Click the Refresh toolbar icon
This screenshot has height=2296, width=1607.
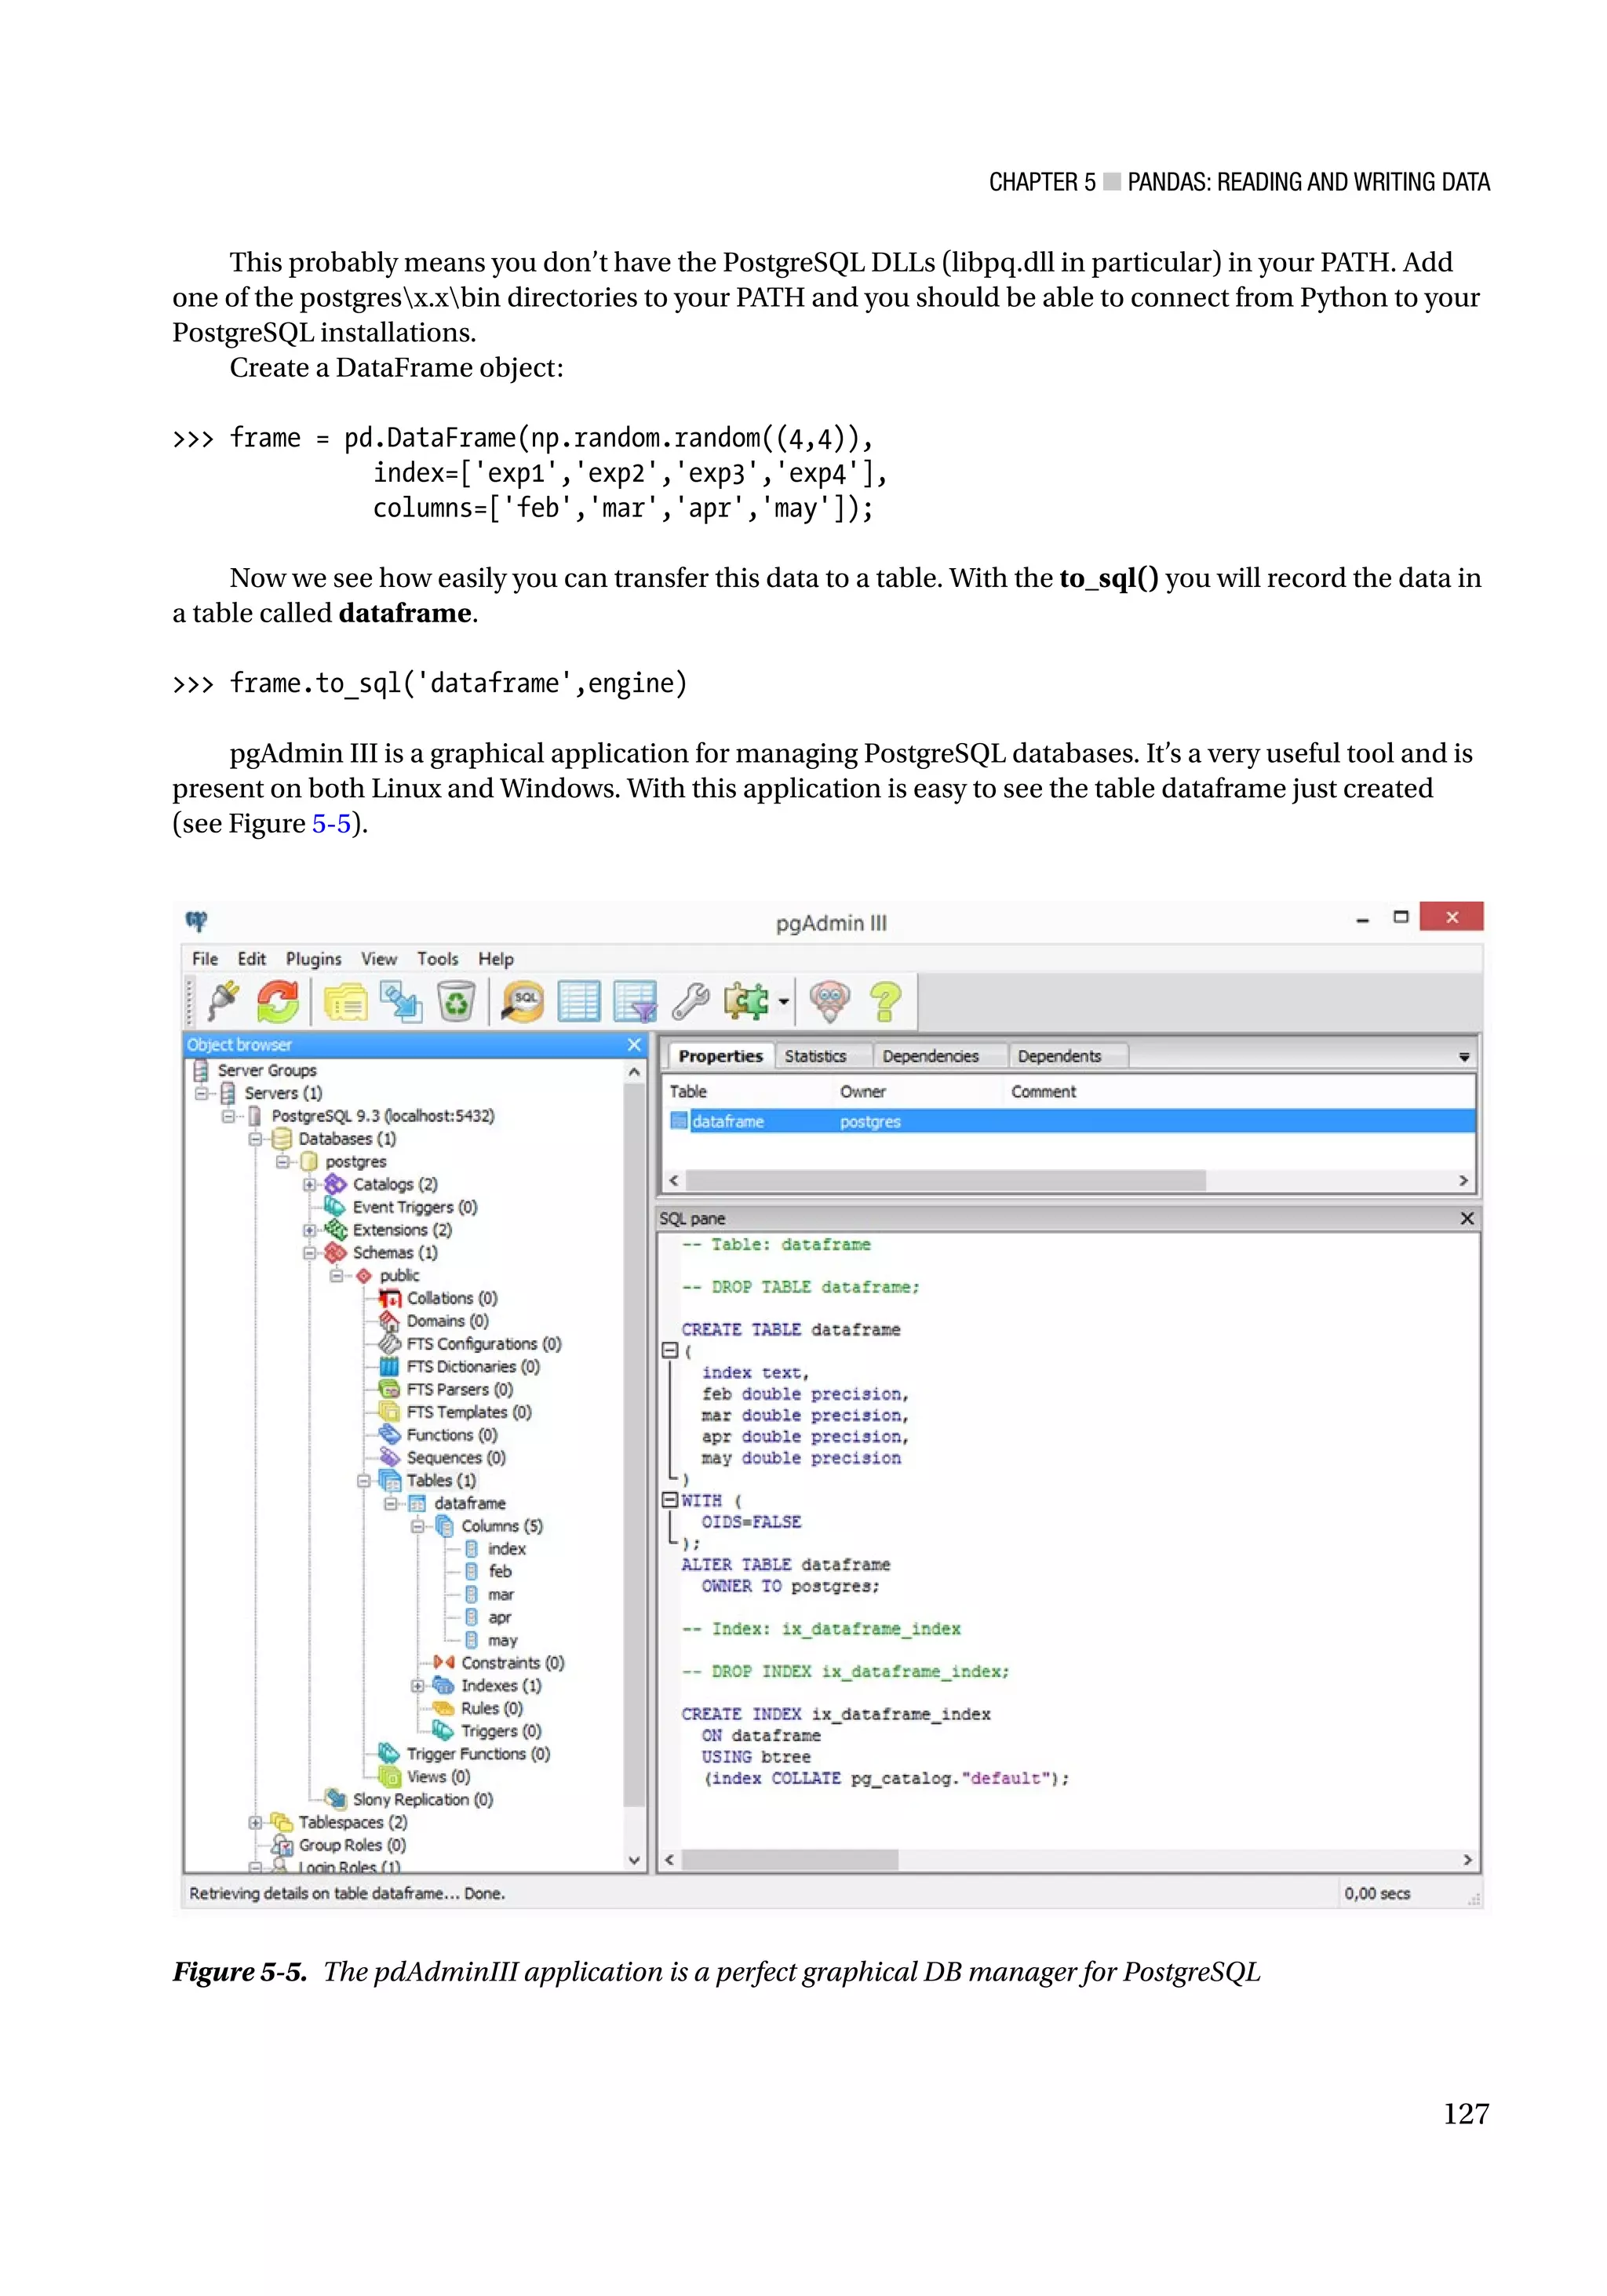[x=278, y=1001]
